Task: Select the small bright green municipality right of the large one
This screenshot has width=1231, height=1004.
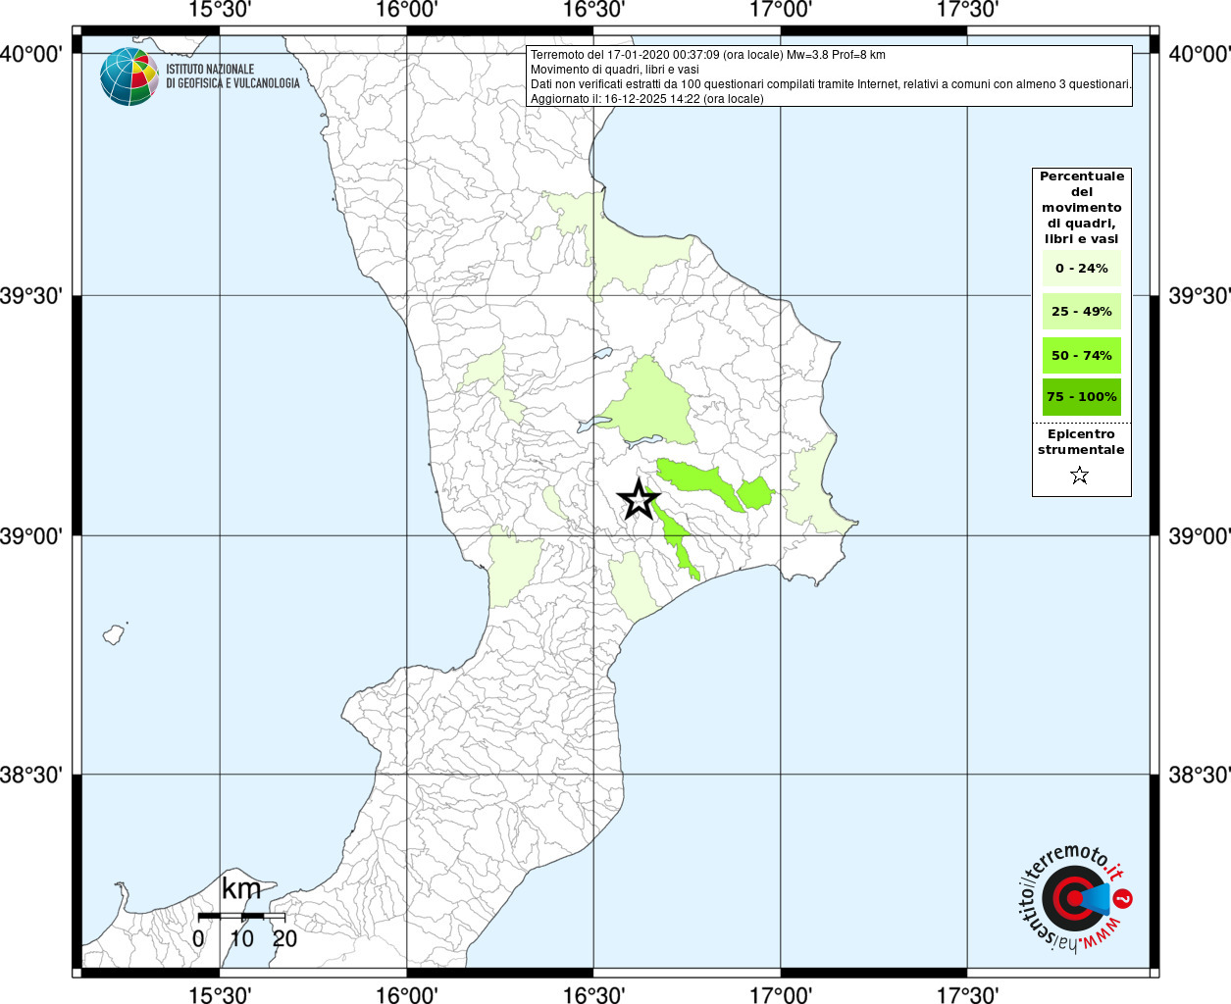Action: click(755, 492)
